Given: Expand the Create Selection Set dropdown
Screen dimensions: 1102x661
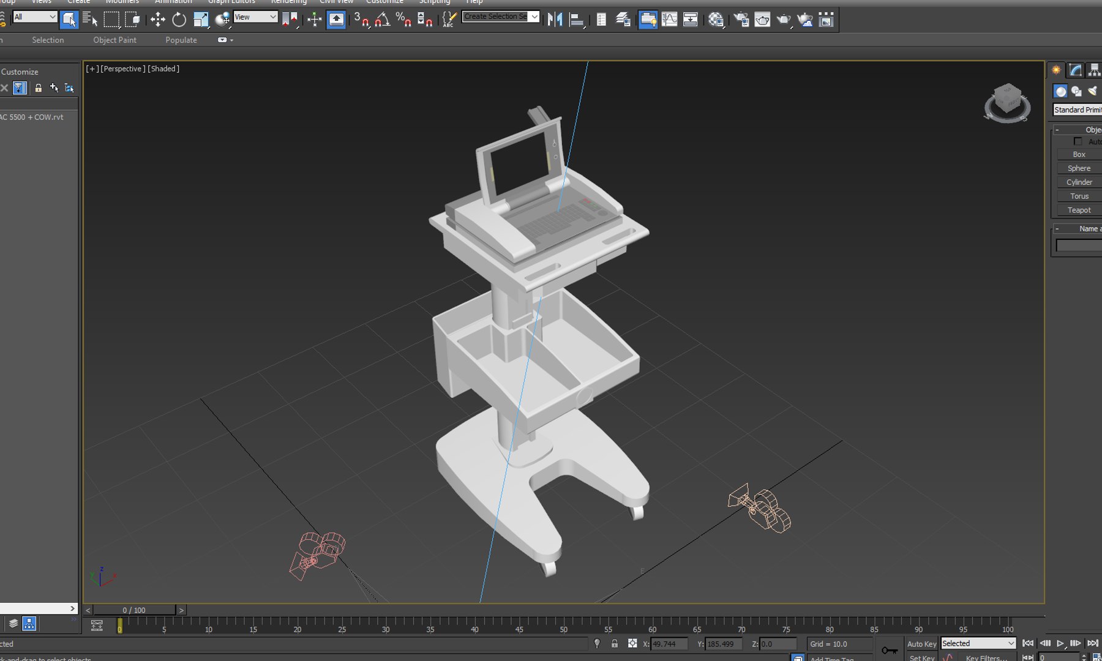Looking at the screenshot, I should tap(534, 17).
